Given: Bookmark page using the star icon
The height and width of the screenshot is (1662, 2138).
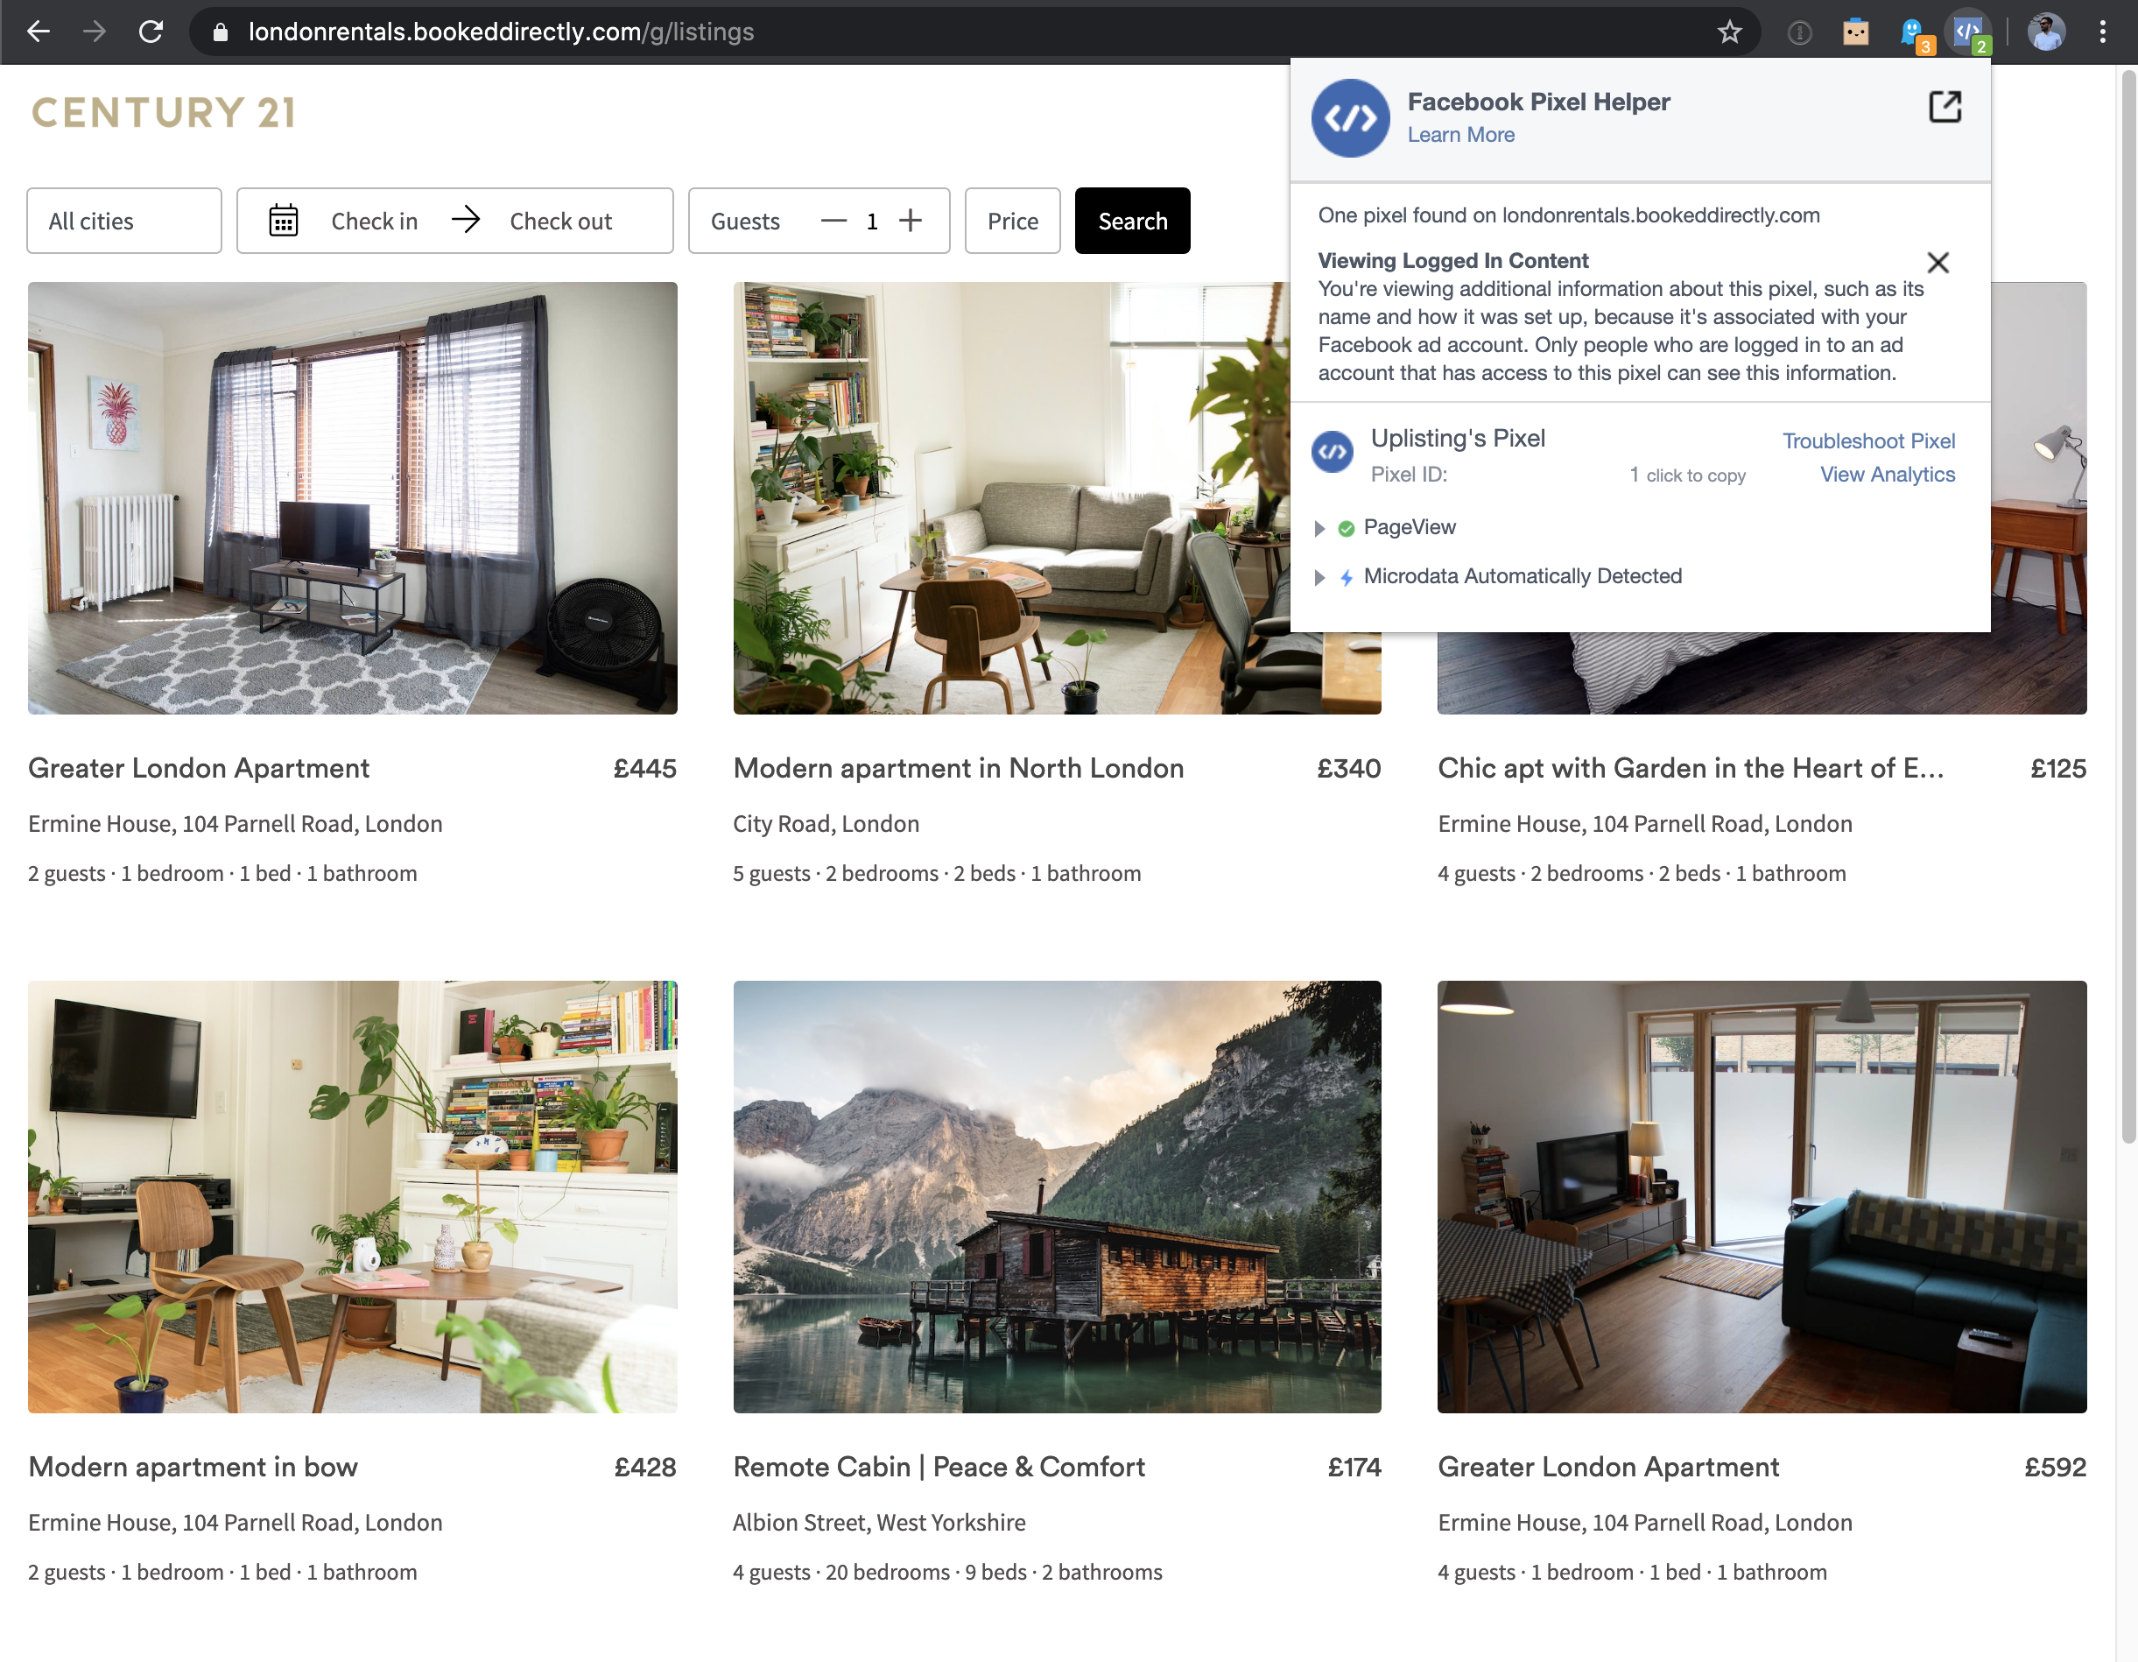Looking at the screenshot, I should pos(1729,32).
